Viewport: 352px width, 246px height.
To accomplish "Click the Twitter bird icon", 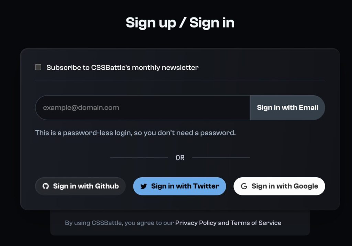I will 144,186.
